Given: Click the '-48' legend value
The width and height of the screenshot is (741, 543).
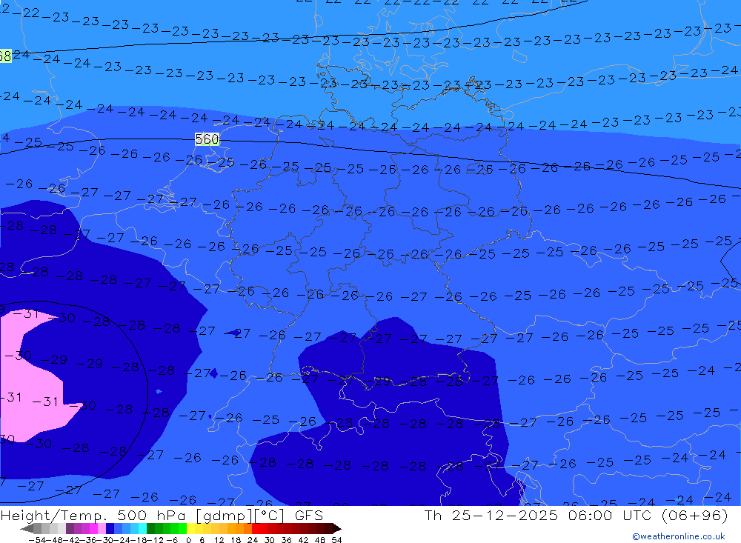Looking at the screenshot, I should point(54,540).
